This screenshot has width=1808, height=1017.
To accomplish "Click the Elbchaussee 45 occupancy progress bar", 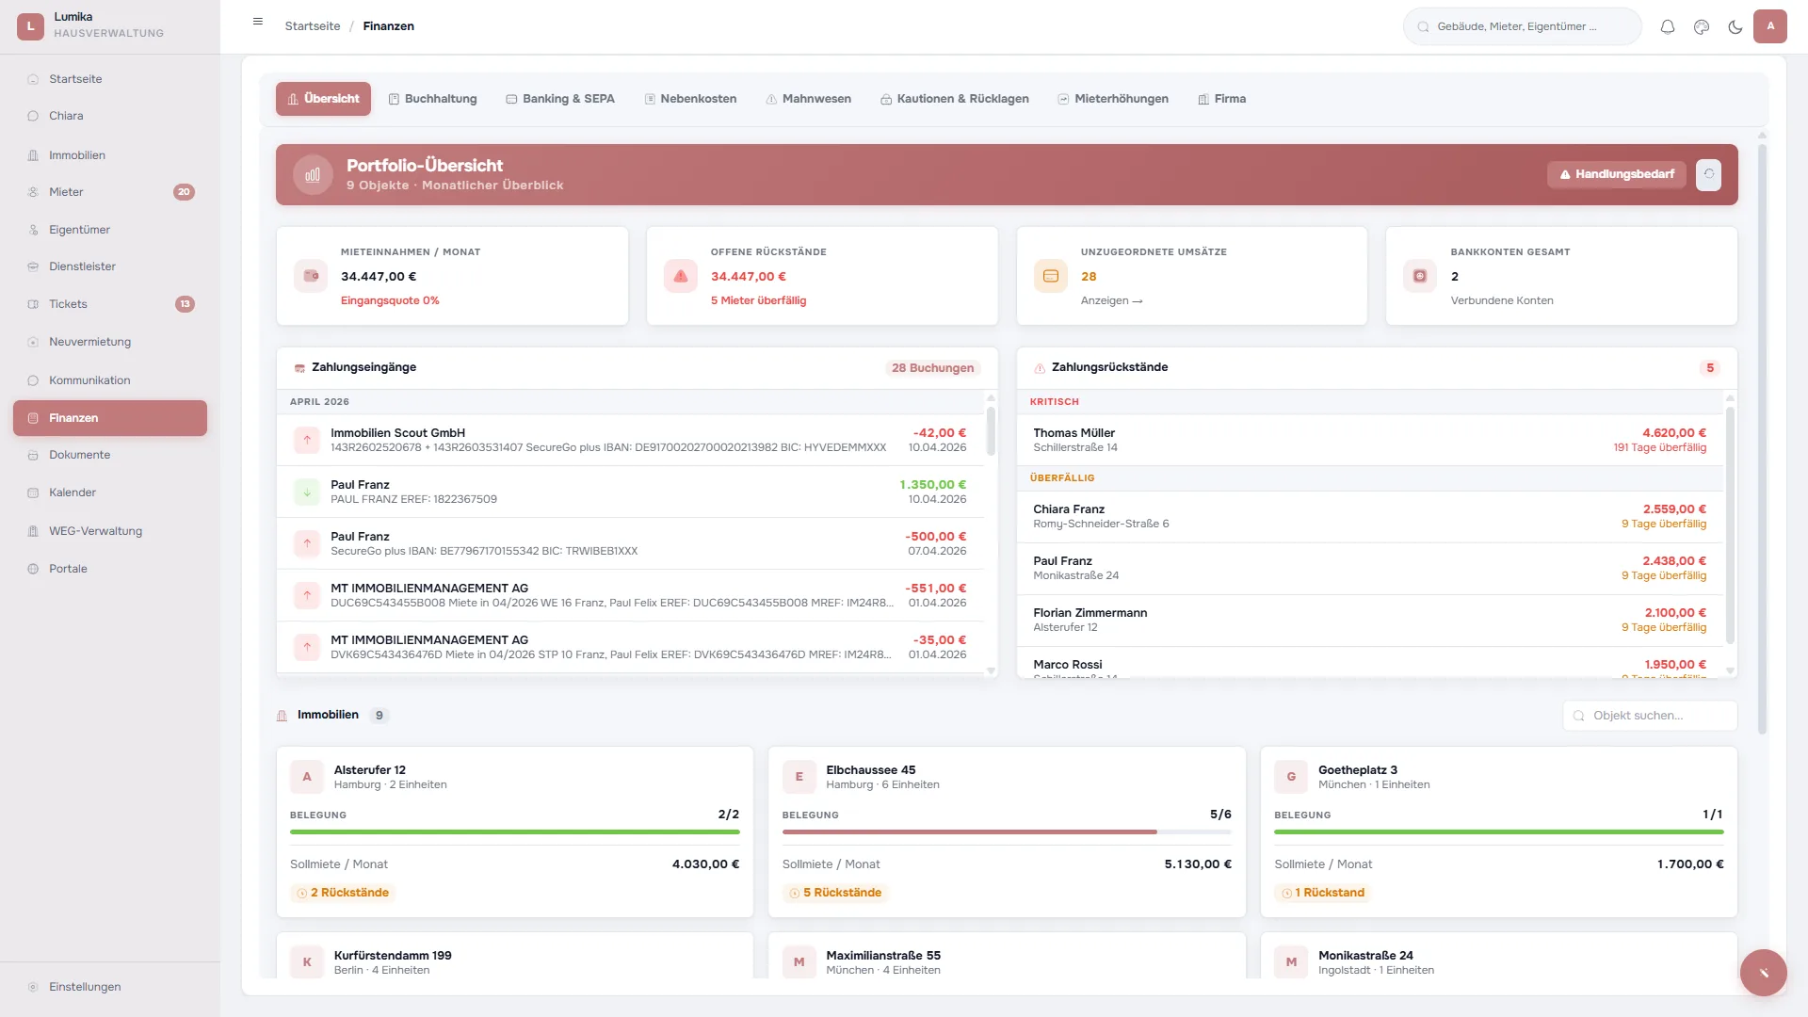I will [1006, 832].
